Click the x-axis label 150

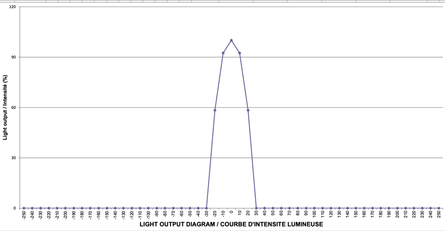[x=356, y=214]
